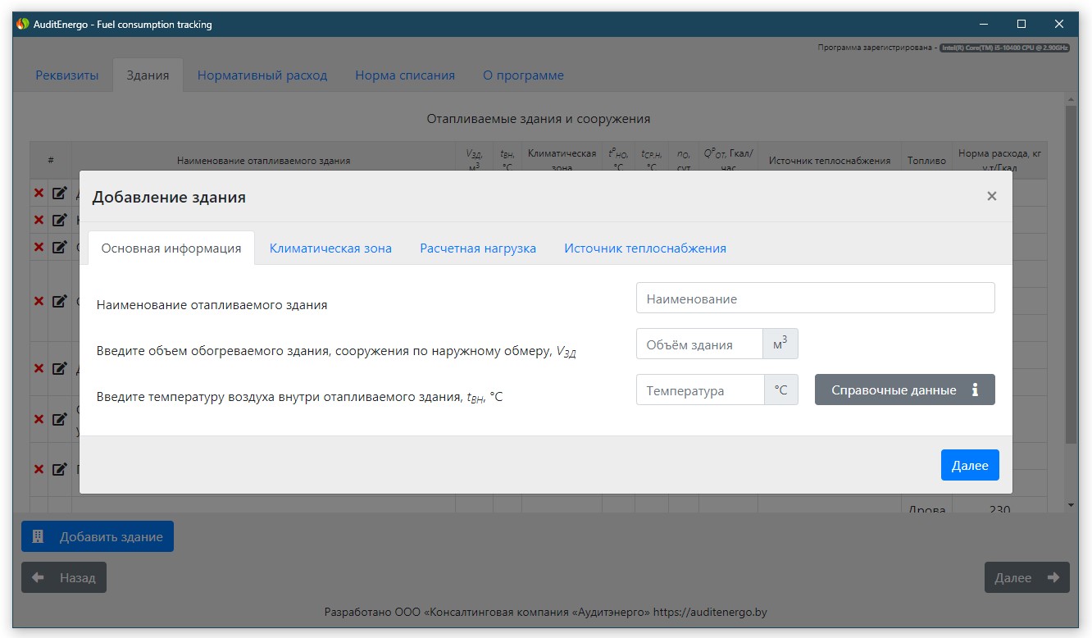Screen dimensions: 1092x638
Task: Click the edit icon in the third building row
Action: [x=60, y=247]
